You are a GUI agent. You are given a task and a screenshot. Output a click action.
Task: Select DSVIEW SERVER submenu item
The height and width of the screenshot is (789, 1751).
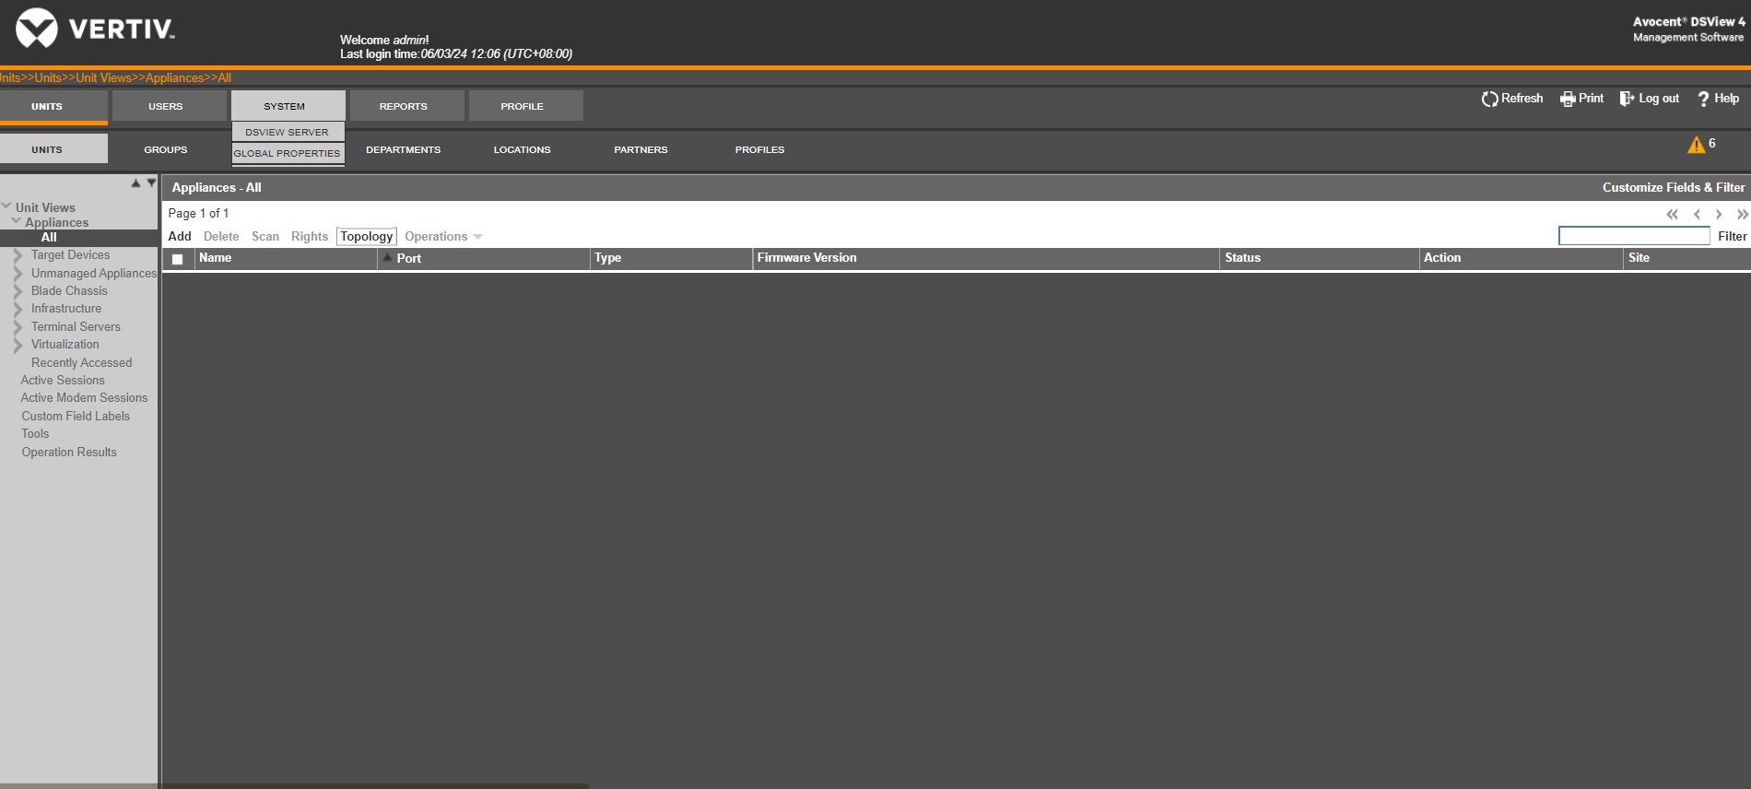tap(288, 132)
